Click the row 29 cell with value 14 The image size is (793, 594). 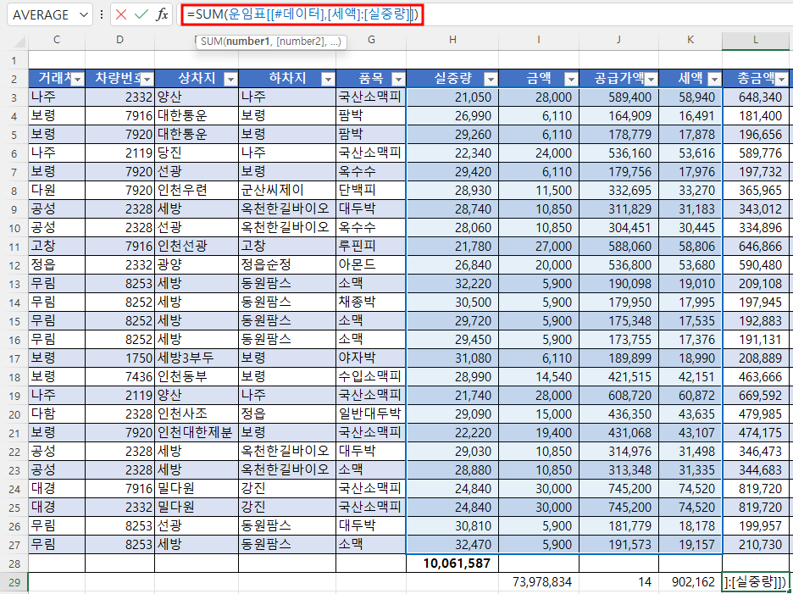618,582
